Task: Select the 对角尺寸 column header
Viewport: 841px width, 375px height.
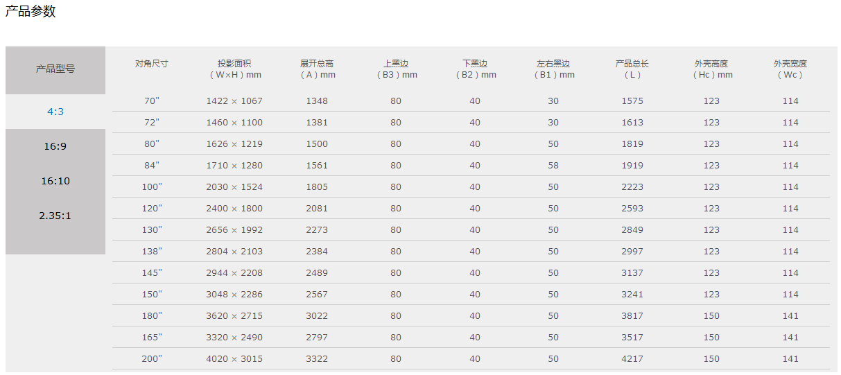Action: 151,64
